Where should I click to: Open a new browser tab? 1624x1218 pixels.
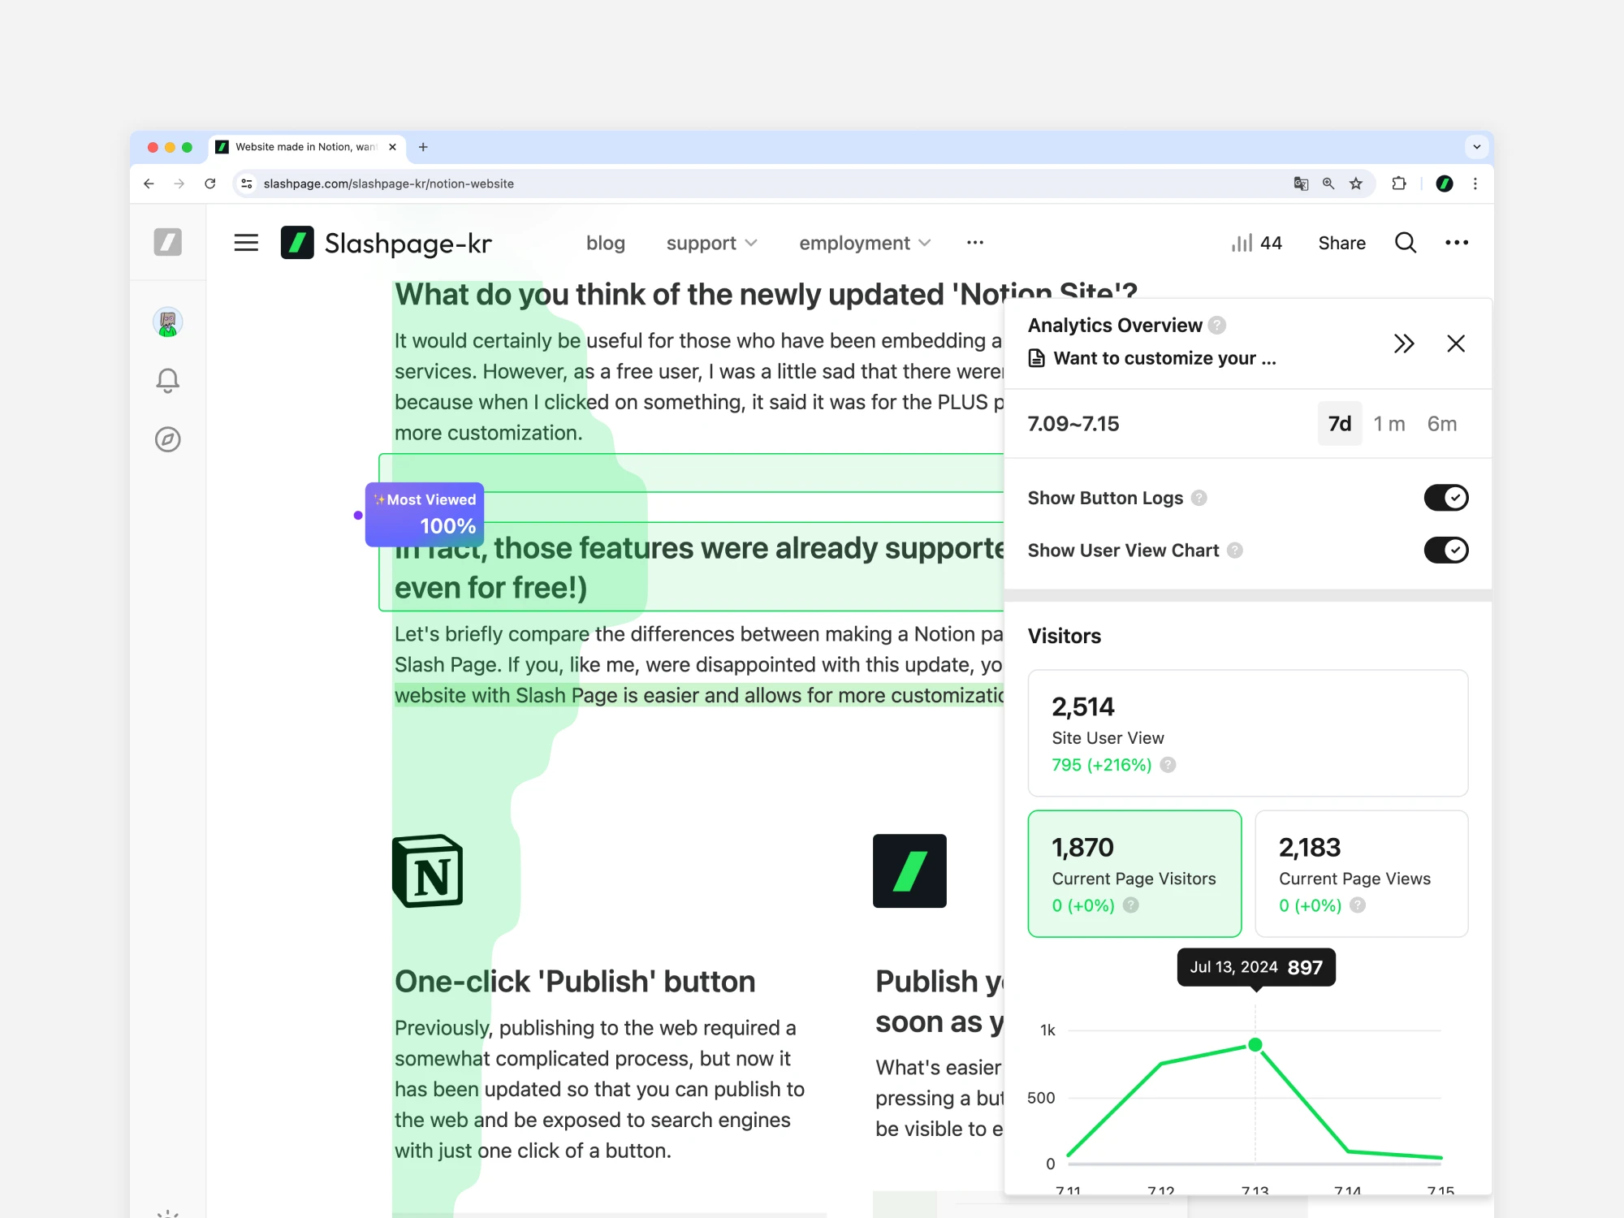[x=423, y=147]
